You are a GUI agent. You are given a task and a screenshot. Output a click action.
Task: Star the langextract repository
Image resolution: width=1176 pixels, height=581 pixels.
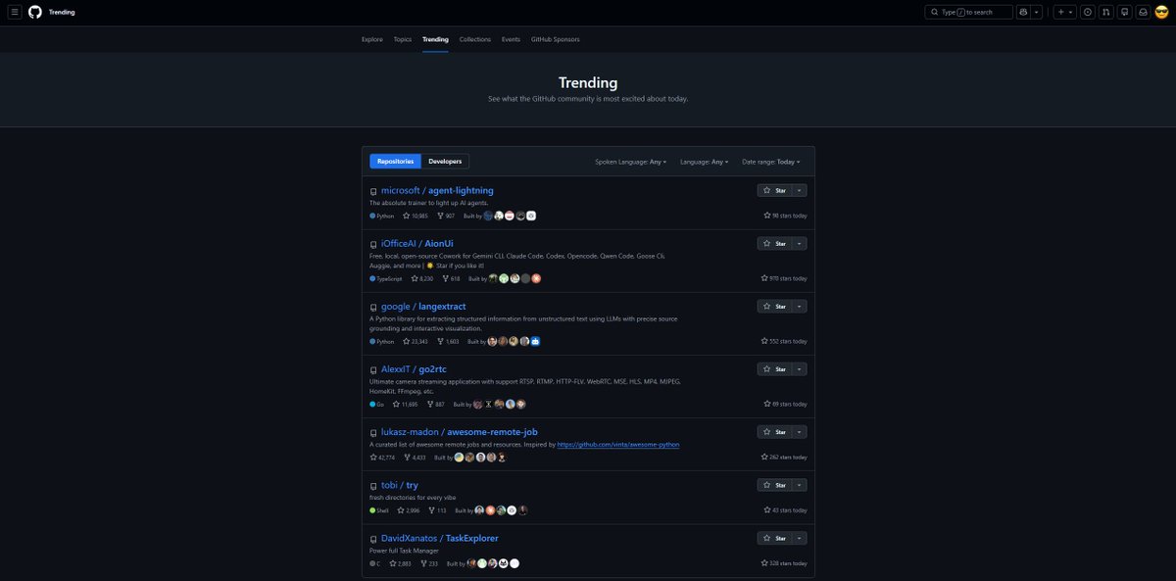coord(774,306)
